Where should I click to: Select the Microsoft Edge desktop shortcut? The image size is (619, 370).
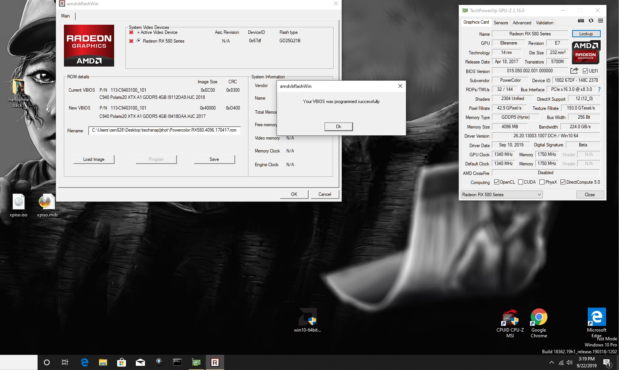[597, 322]
